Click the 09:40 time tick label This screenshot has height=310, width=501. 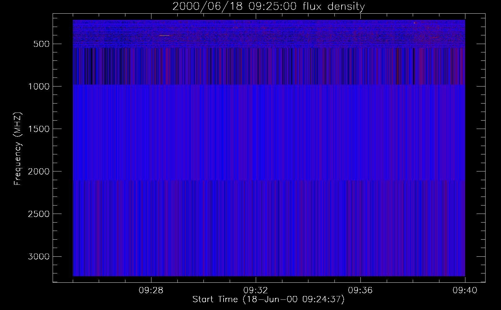(465, 290)
